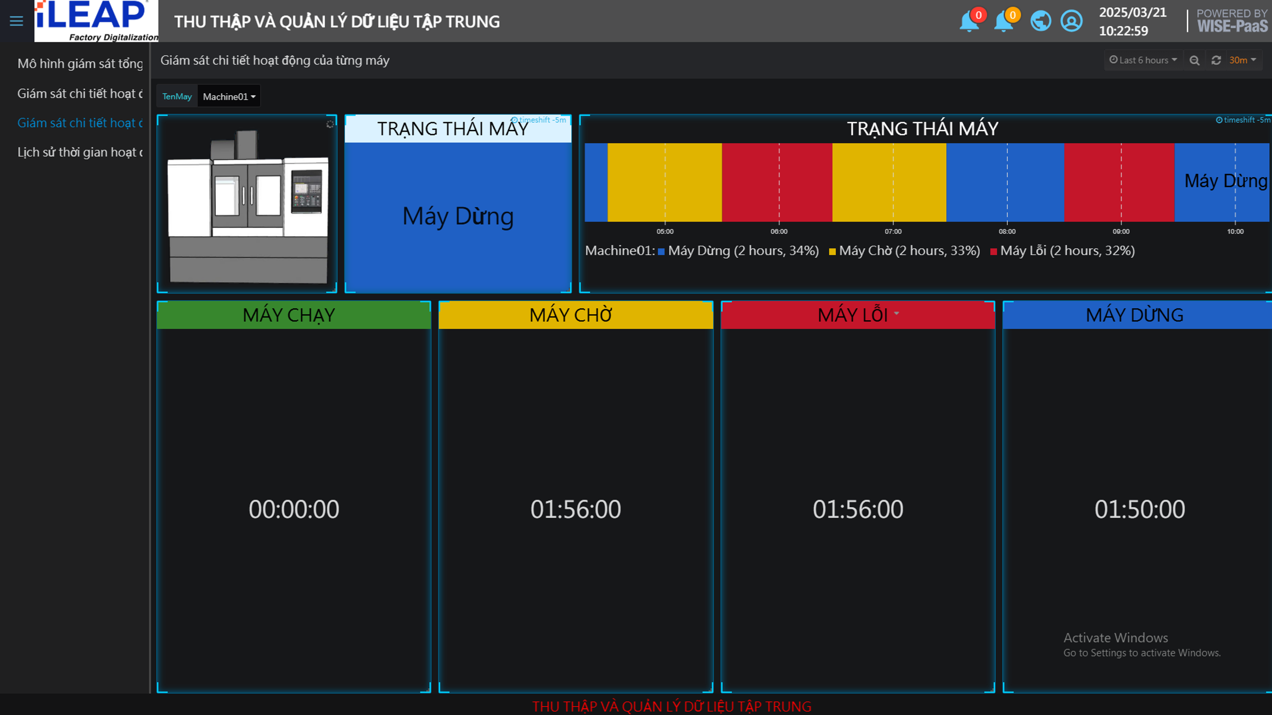
Task: Open the user profile icon
Action: point(1071,21)
